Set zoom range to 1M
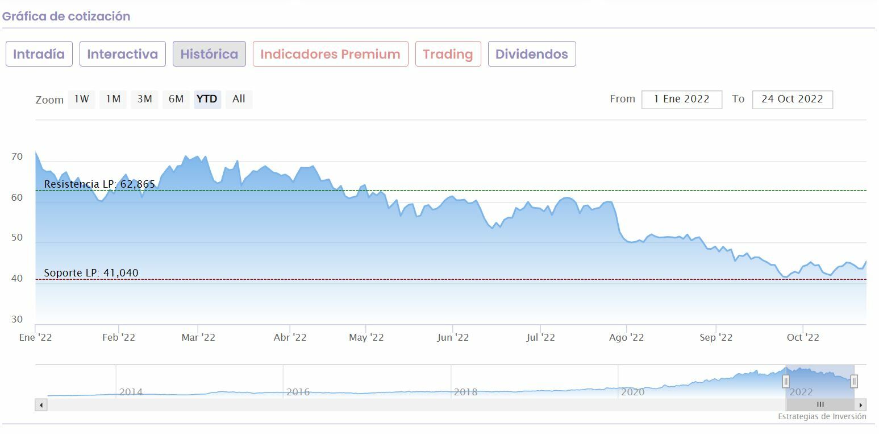The width and height of the screenshot is (879, 434). tap(113, 99)
